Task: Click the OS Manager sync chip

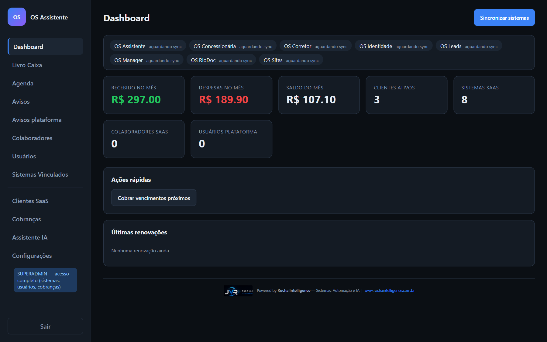Action: coord(146,60)
